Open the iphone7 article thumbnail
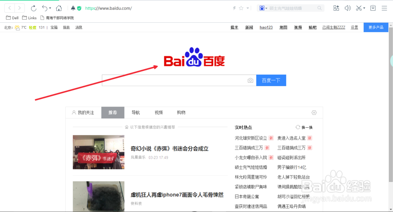This screenshot has width=393, height=212. [x=99, y=196]
